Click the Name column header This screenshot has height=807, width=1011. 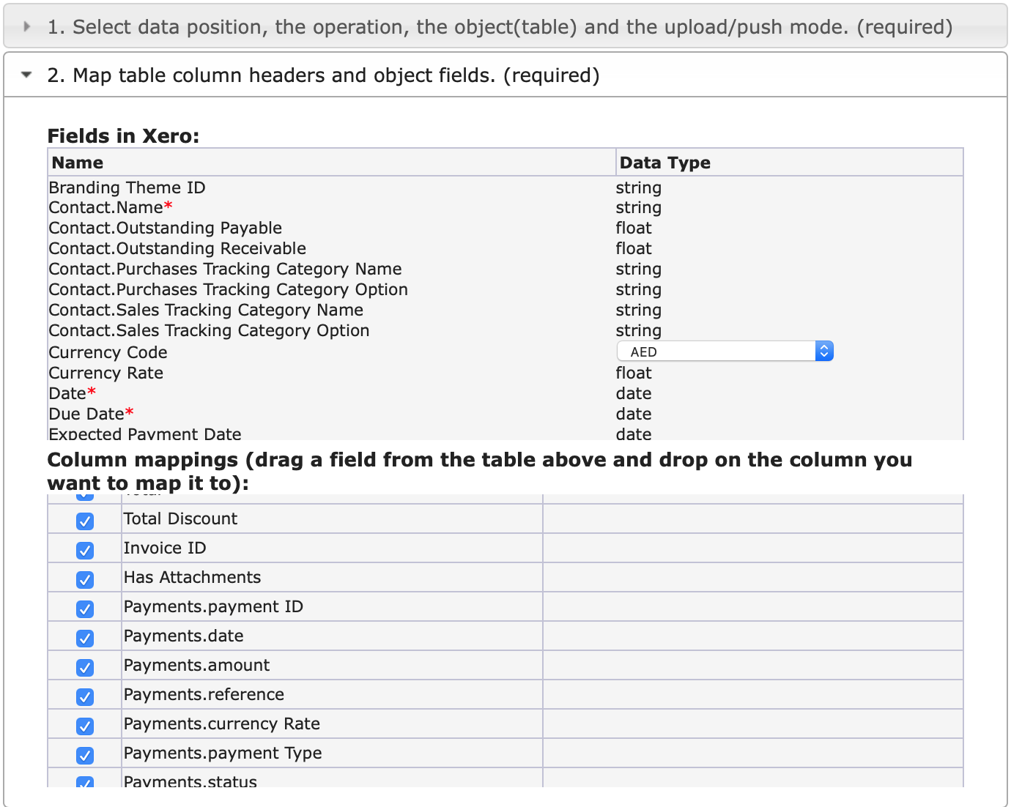(x=332, y=163)
